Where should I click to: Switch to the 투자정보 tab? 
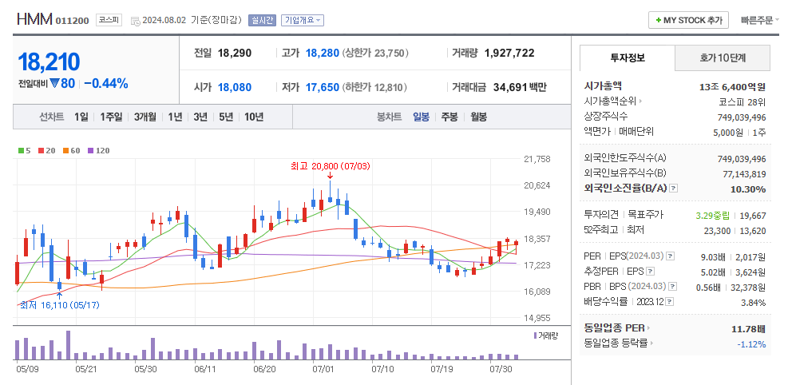click(x=628, y=58)
